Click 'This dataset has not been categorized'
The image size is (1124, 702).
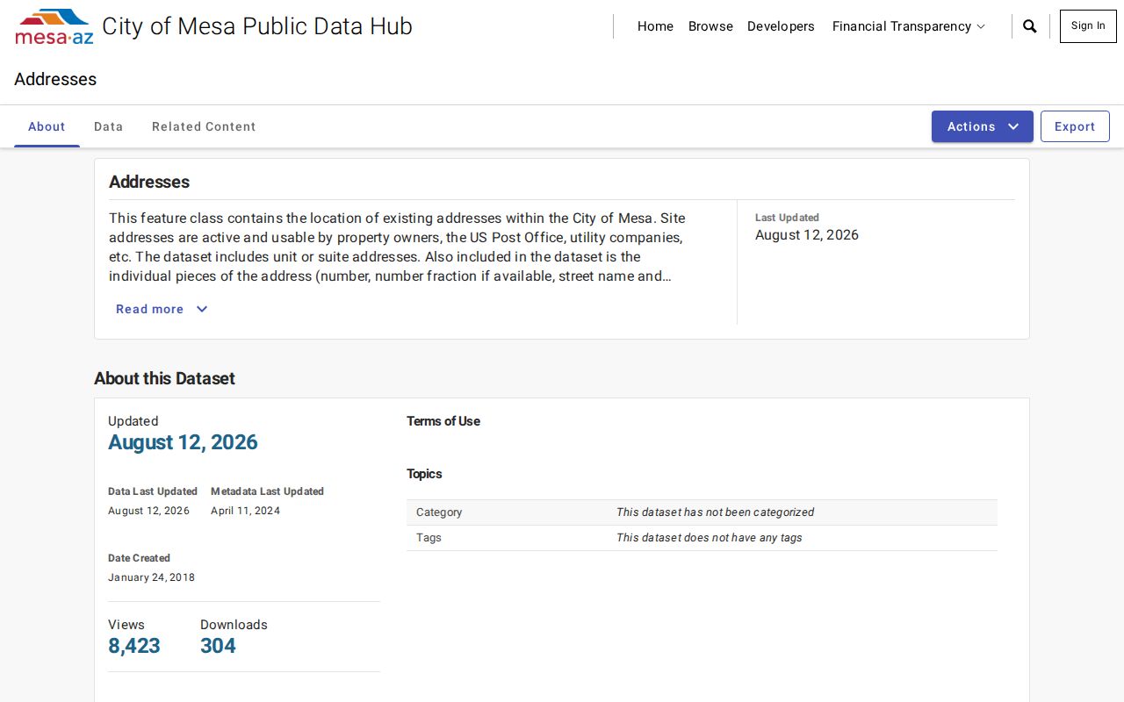coord(715,512)
